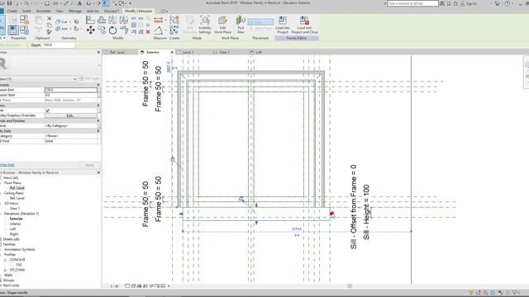Click the Edit Type button
This screenshot has height=297, width=529.
[x=89, y=79]
